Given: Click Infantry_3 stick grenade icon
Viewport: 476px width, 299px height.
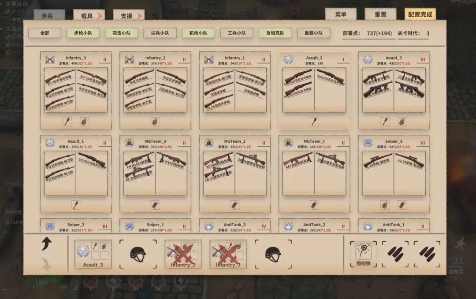Looking at the screenshot, I should click(67, 122).
